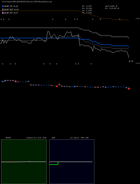
Task: Click the 'Avg V: 0.056 M' value
Action: pos(111,6)
